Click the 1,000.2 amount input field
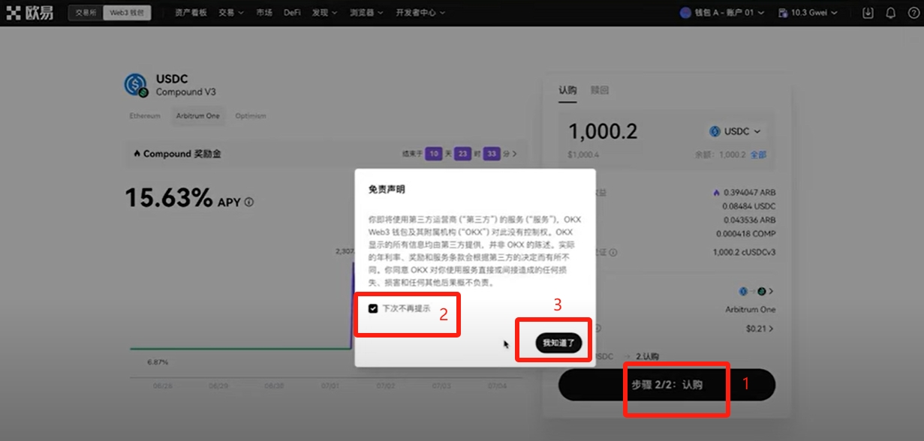Viewport: 924px width, 441px height. pyautogui.click(x=603, y=131)
